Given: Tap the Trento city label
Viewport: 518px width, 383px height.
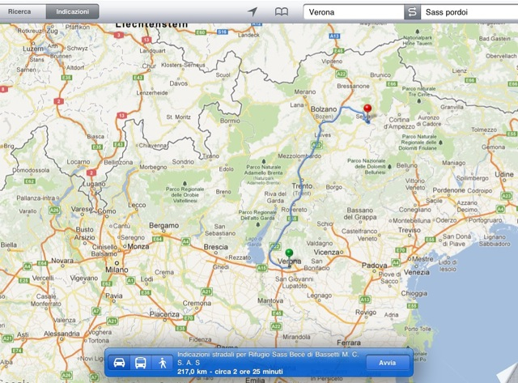Looking at the screenshot, I should click(x=302, y=185).
